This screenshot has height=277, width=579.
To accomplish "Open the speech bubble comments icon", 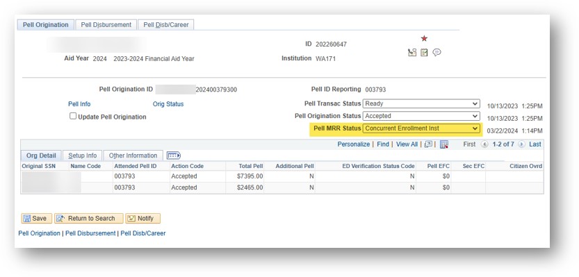I will pyautogui.click(x=437, y=52).
